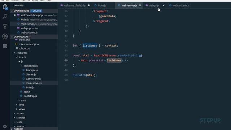Switch to the web.php tab
This screenshot has height=130, width=231.
(154, 5)
